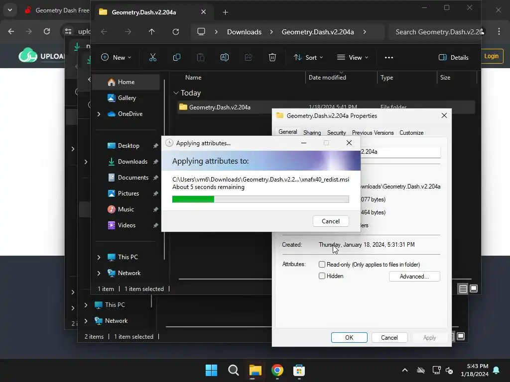Open Home in navigation pane
Image resolution: width=510 pixels, height=382 pixels.
tap(126, 82)
